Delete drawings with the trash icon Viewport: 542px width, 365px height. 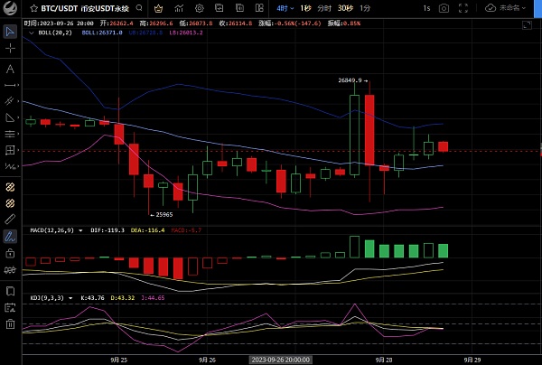[10, 323]
